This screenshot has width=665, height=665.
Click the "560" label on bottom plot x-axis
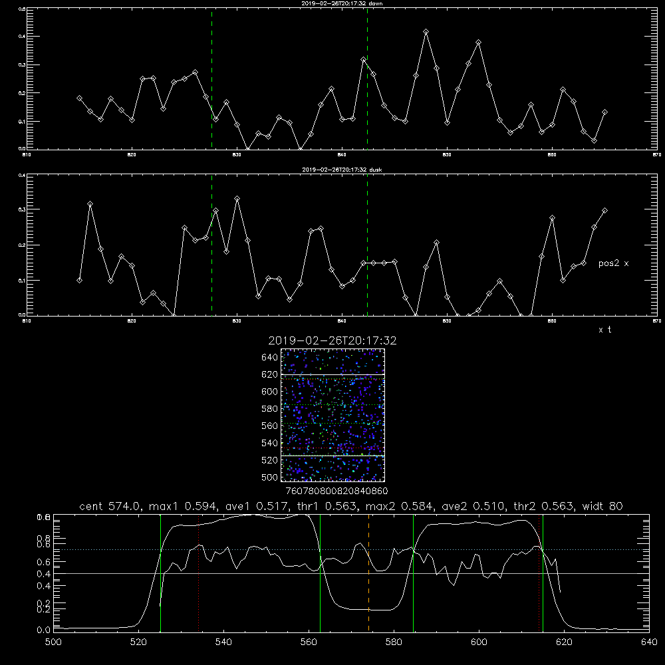(x=309, y=642)
